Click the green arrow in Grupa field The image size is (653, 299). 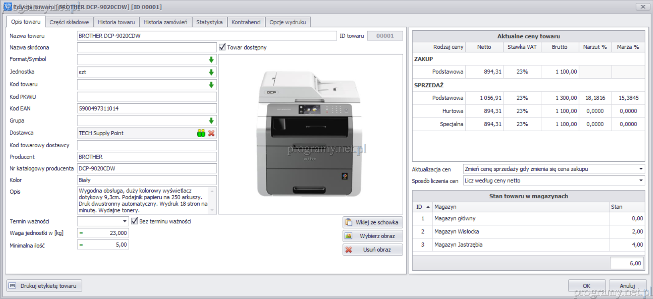(x=211, y=121)
